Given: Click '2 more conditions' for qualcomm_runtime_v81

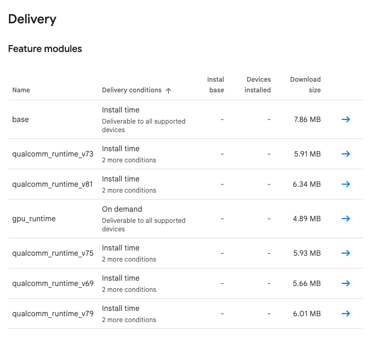Looking at the screenshot, I should click(x=129, y=190).
